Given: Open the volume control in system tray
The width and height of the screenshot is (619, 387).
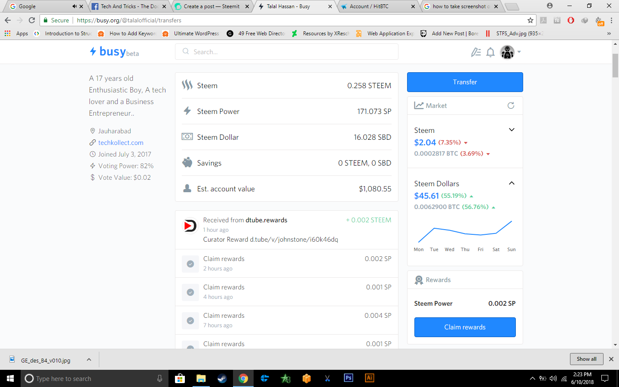Looking at the screenshot, I should coord(553,378).
